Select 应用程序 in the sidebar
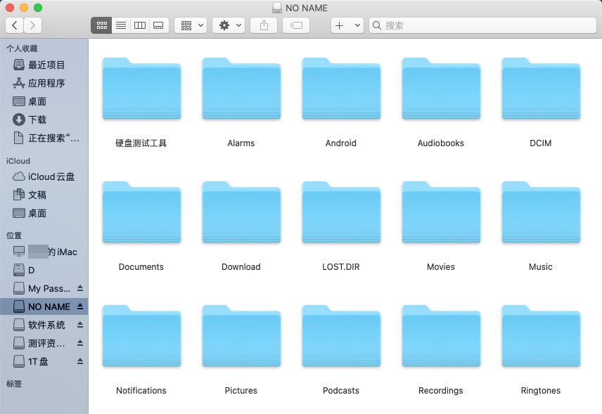 point(46,83)
